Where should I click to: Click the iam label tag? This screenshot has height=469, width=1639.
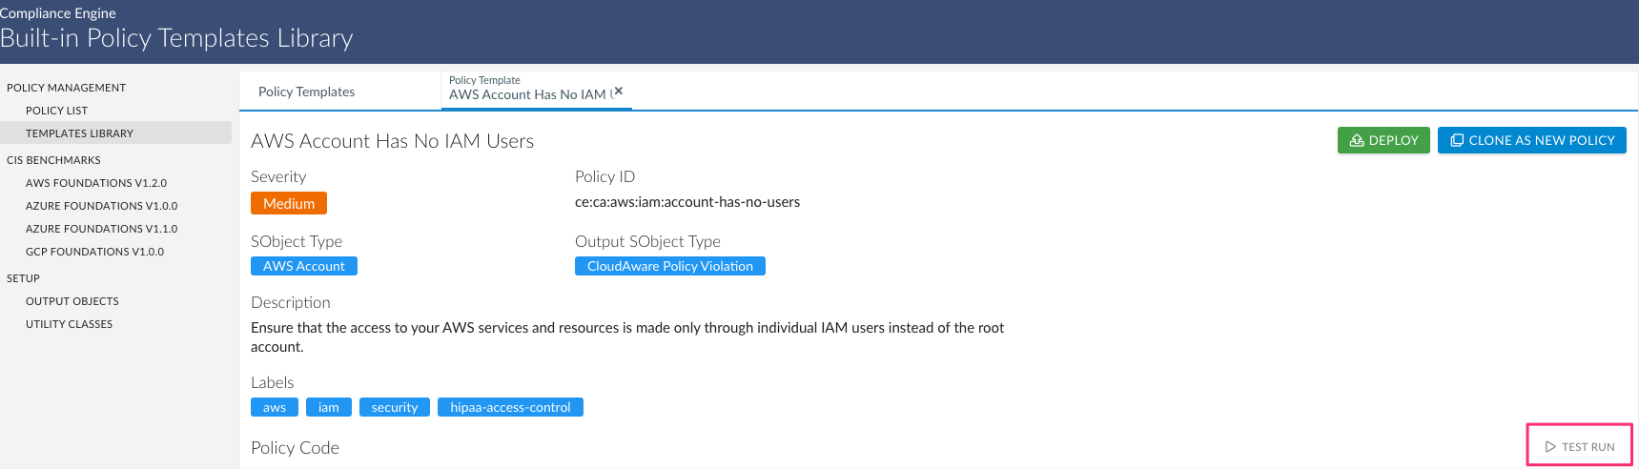point(328,407)
